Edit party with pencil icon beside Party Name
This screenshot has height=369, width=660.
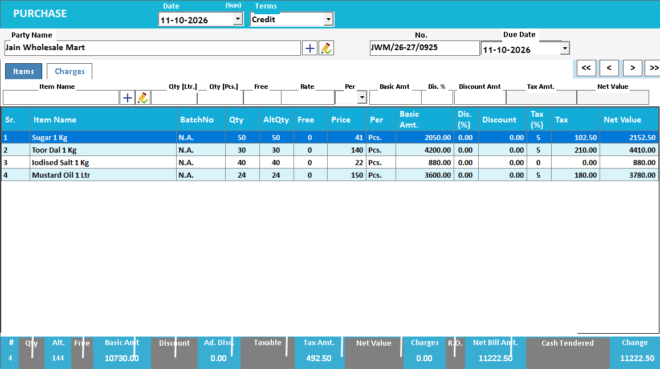(x=326, y=48)
